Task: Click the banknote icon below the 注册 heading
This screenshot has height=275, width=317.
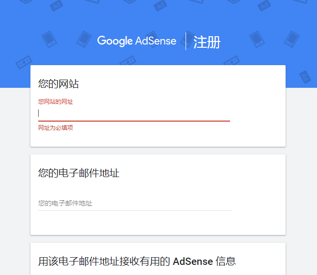Action: (x=231, y=61)
